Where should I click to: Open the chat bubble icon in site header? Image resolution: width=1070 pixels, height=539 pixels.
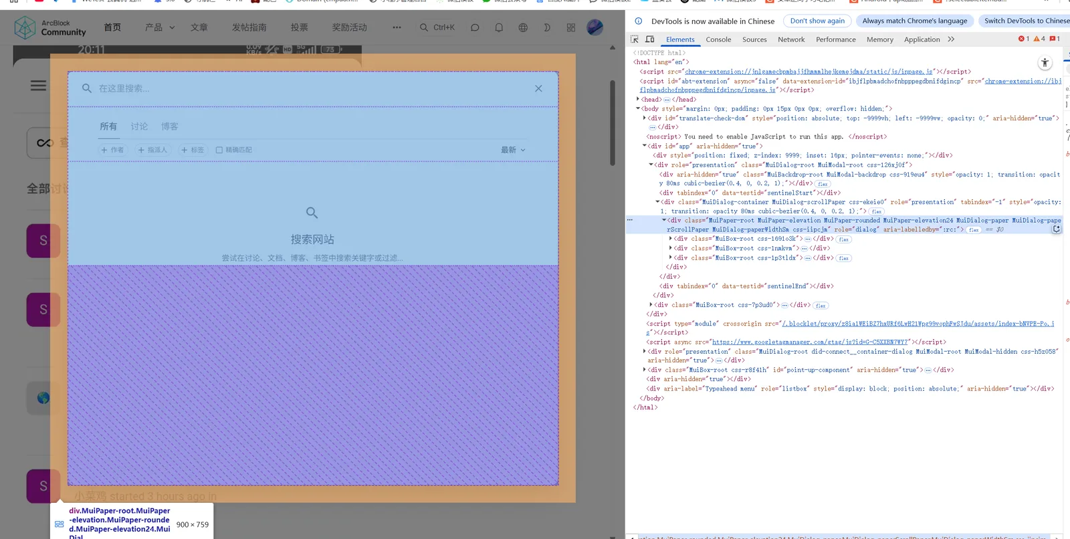475,27
